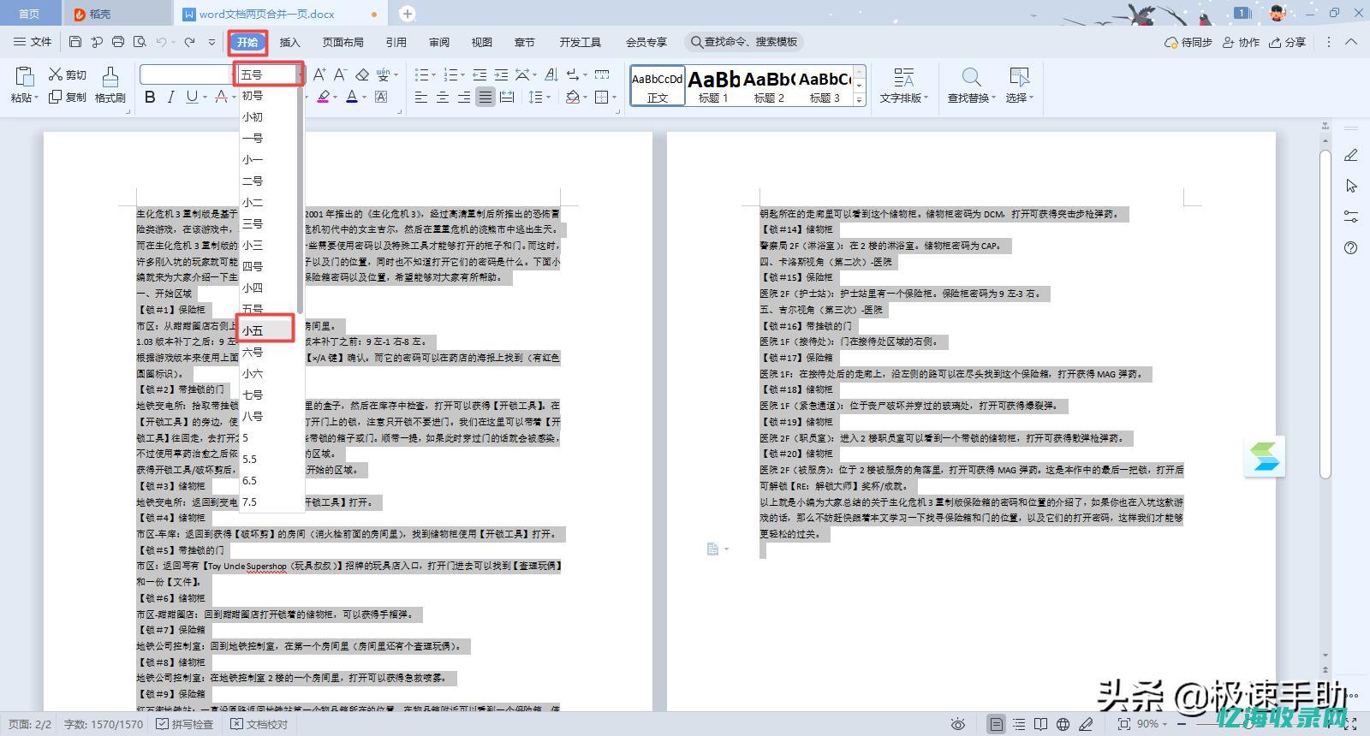Select justify alignment in paragraph group

point(485,98)
